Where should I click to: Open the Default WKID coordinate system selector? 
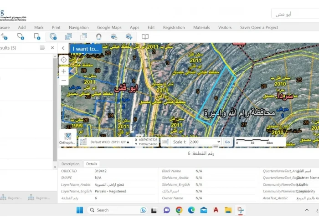pos(109,142)
